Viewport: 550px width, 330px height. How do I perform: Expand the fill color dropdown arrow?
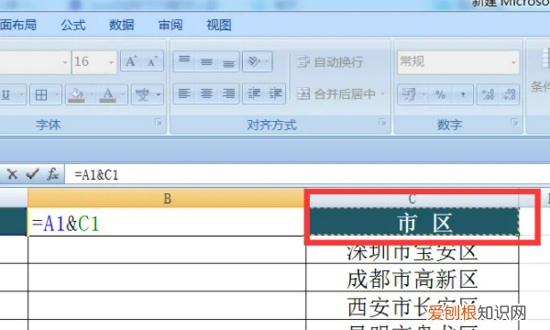(x=92, y=94)
